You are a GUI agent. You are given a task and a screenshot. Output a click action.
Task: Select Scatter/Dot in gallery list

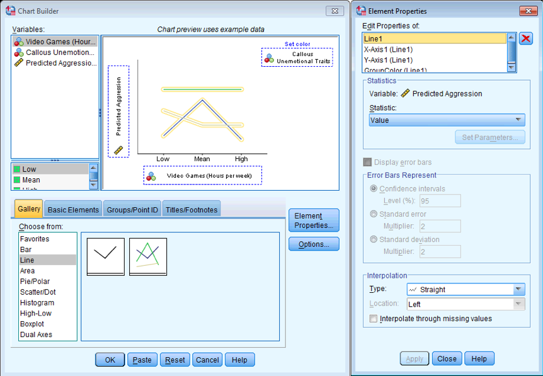pyautogui.click(x=38, y=292)
